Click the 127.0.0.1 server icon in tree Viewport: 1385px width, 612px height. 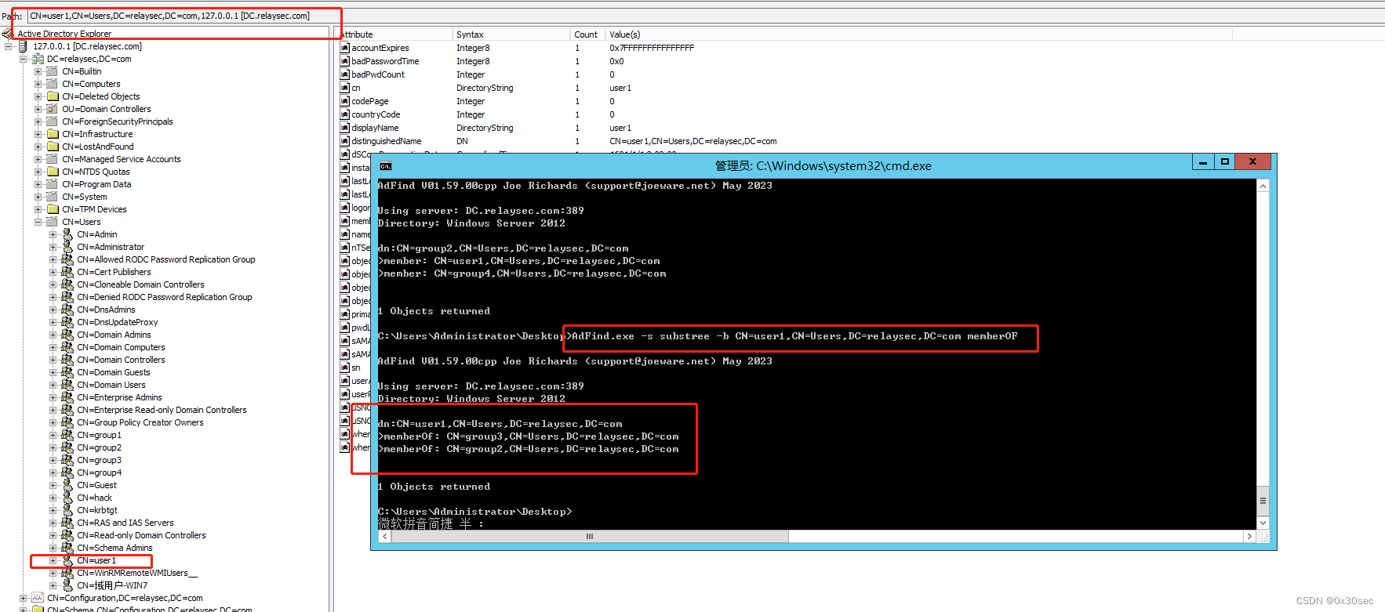[23, 46]
